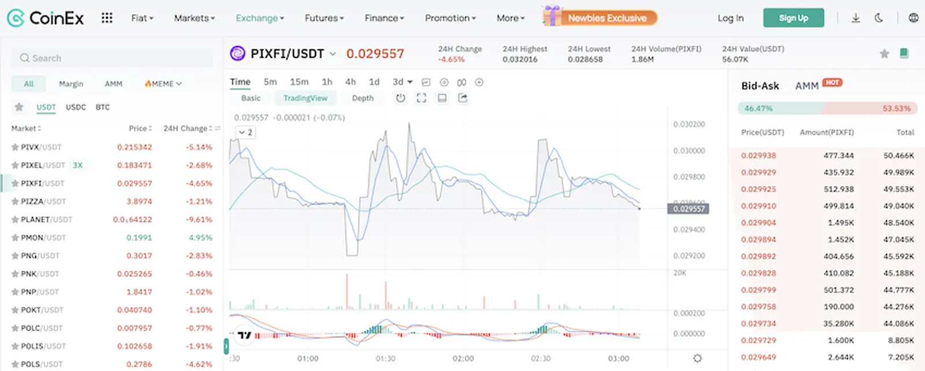925x371 pixels.
Task: Star the PMON/USDT market
Action: [x=15, y=238]
